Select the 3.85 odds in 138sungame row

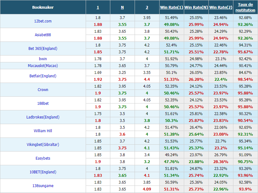[x=147, y=182]
